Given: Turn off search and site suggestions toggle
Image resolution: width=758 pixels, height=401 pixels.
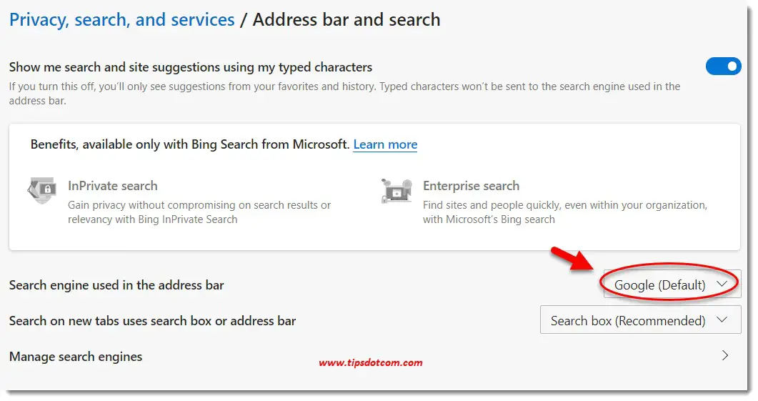Looking at the screenshot, I should pos(723,66).
